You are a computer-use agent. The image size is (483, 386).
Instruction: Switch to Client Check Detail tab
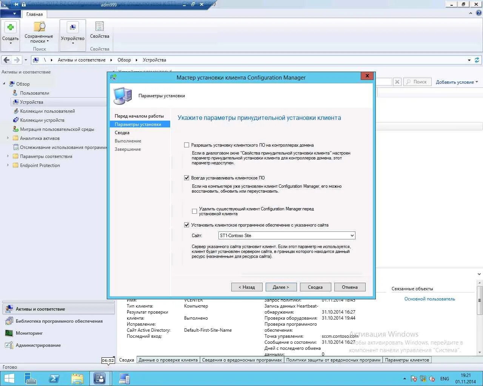[168, 360]
